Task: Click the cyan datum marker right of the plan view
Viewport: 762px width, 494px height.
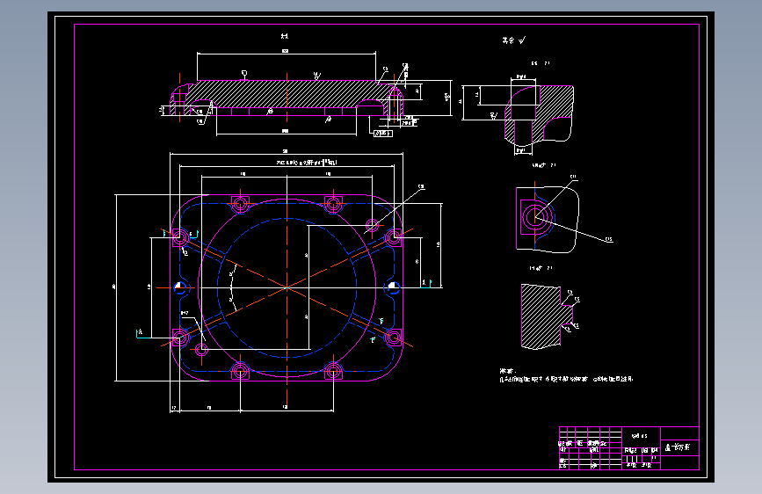Action: [425, 283]
